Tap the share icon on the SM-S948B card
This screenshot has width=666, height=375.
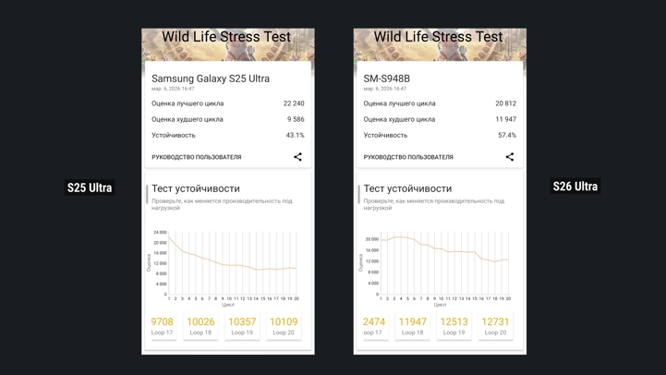(510, 157)
